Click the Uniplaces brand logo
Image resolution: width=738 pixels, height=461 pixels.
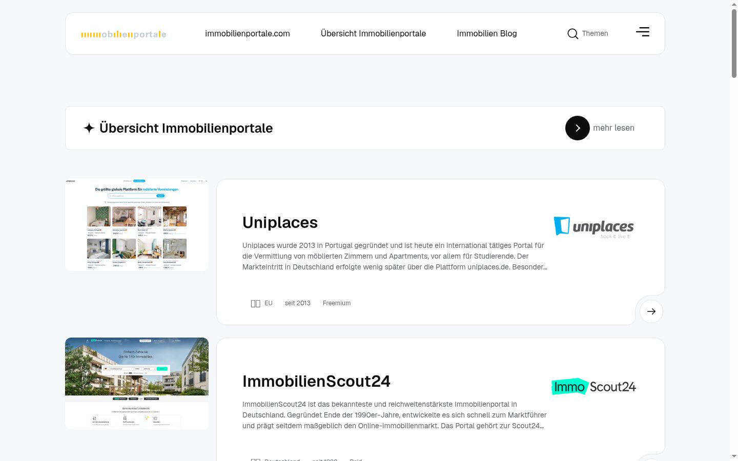tap(594, 227)
